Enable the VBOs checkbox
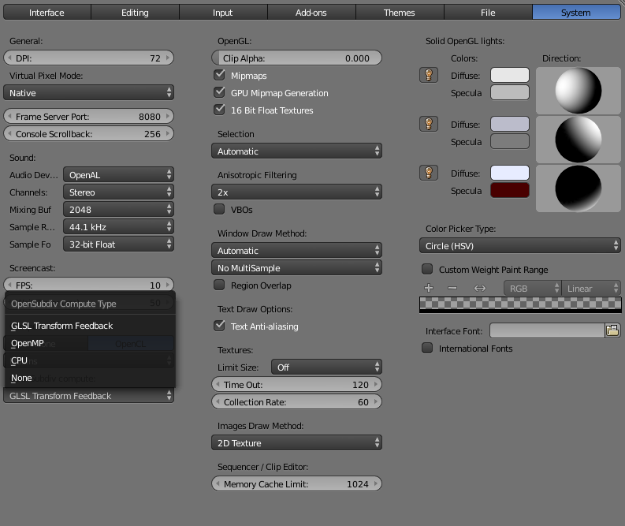Viewport: 625px width, 526px height. click(219, 209)
